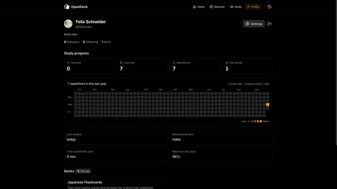Click the most trained term 'Hallo'
This screenshot has height=189, width=337.
coord(177,139)
